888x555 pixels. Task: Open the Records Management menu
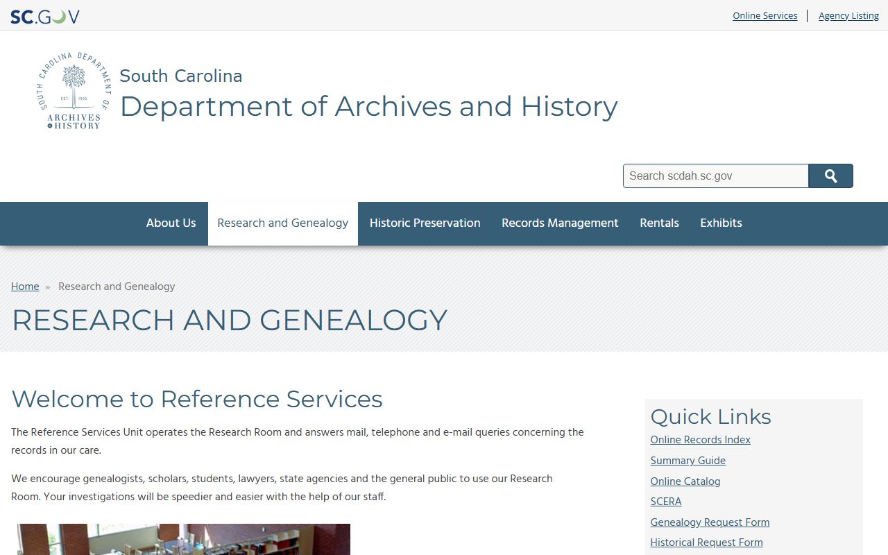(x=560, y=223)
